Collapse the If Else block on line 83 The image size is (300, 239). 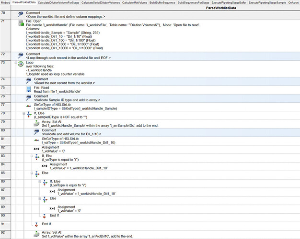[x=32, y=156]
